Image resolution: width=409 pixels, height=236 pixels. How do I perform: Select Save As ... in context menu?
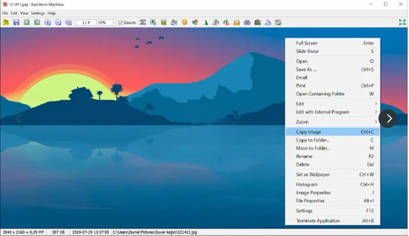[332, 69]
